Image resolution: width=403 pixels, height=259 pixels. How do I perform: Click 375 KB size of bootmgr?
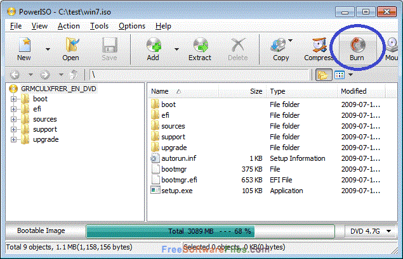point(251,169)
